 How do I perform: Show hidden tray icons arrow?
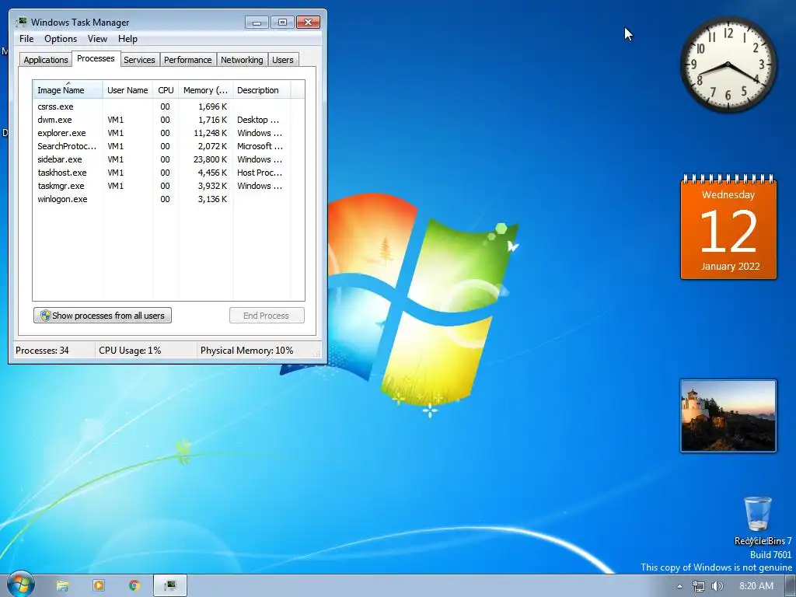click(x=679, y=586)
